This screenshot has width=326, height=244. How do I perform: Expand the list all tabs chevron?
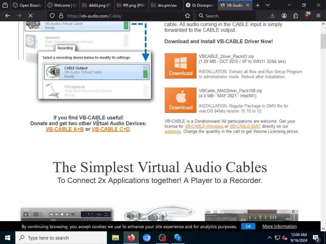268,5
